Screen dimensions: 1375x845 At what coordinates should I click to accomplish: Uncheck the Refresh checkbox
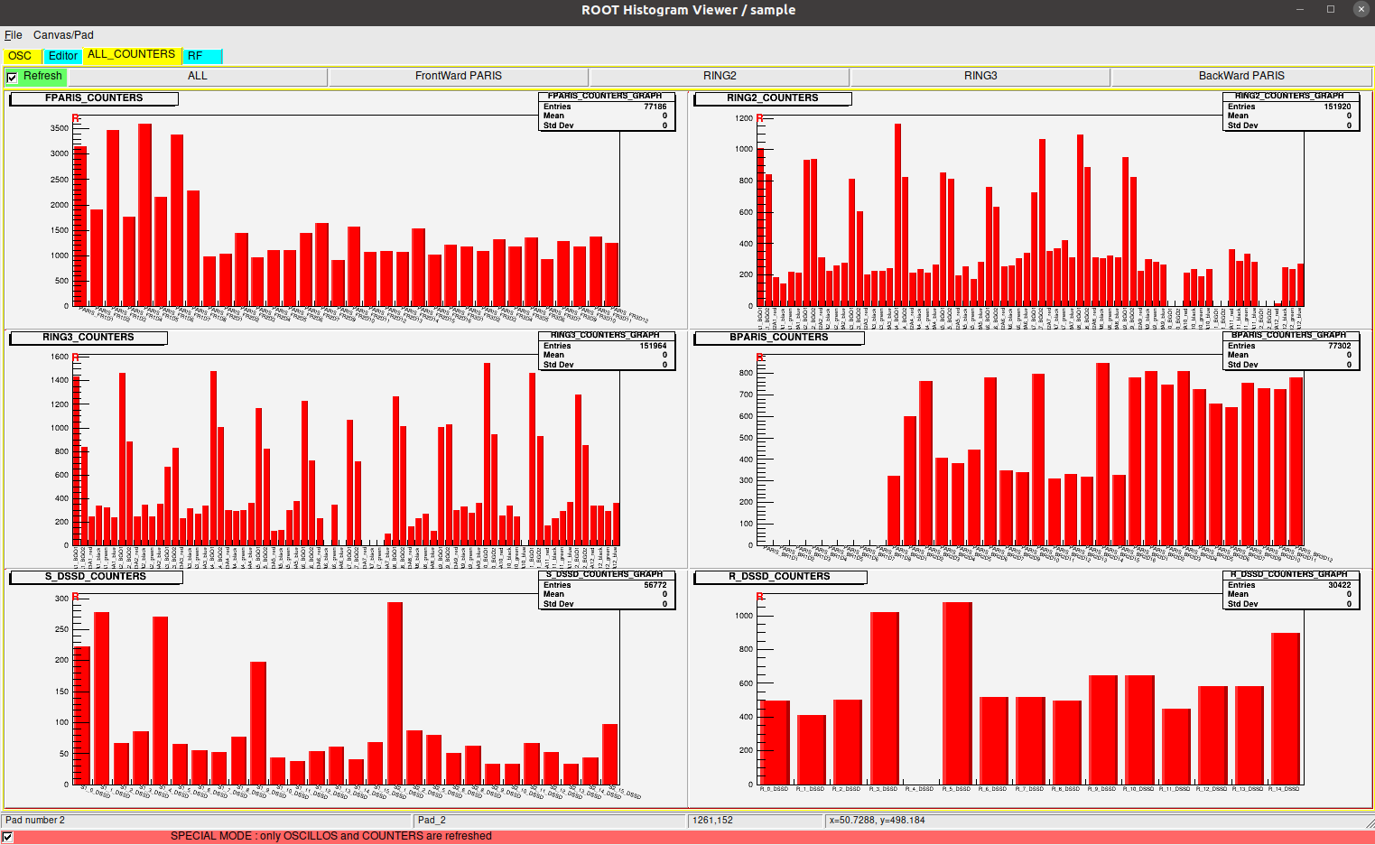click(x=12, y=77)
